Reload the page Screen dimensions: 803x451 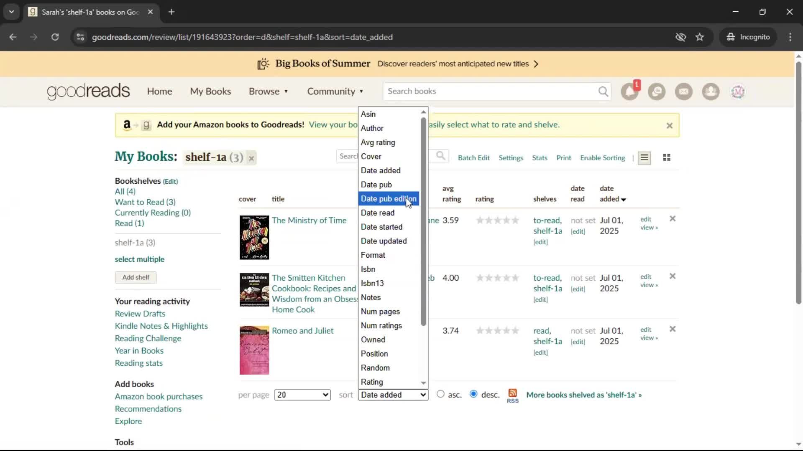55,37
